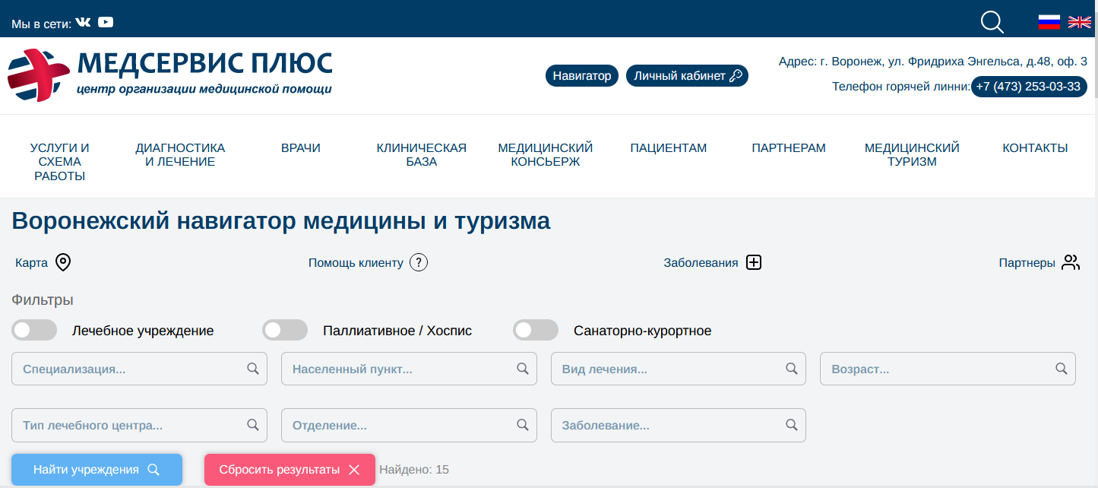Click the key icon in Личный кабинет
Viewport: 1098px width, 488px height.
click(x=736, y=76)
